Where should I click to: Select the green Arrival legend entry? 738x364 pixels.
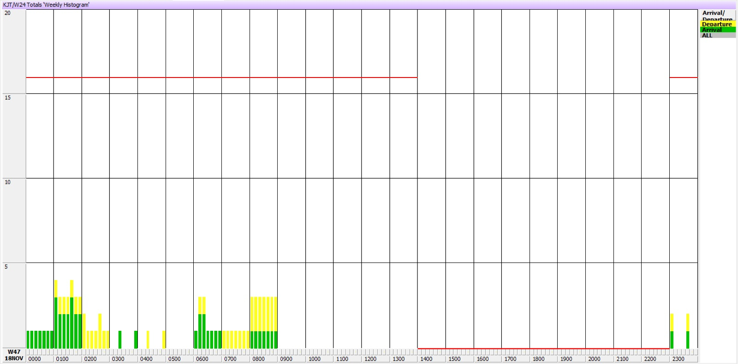(717, 30)
